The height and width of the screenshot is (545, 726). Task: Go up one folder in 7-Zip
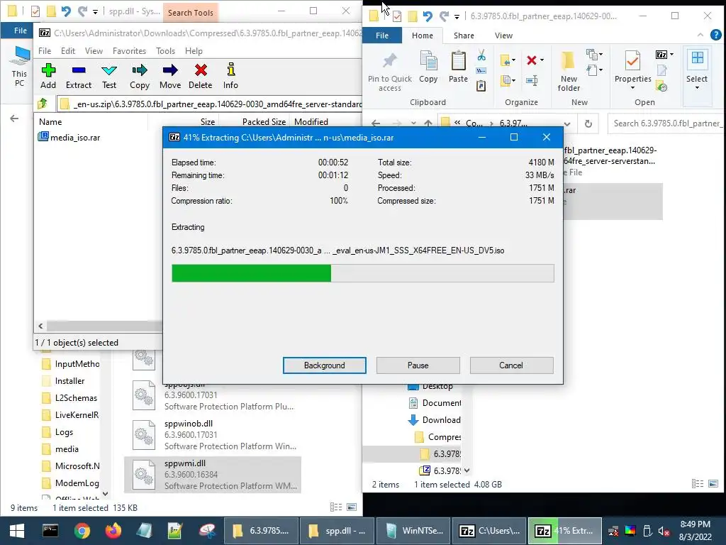coord(43,104)
